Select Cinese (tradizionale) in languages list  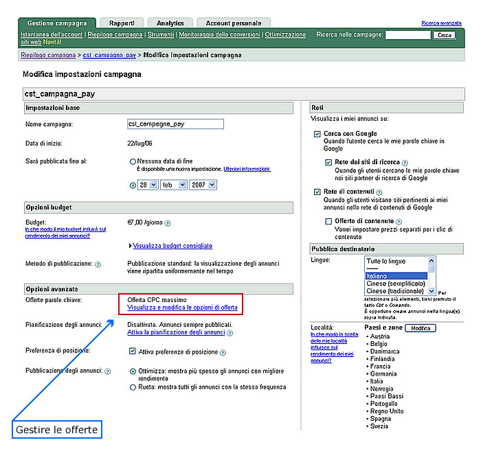(396, 291)
